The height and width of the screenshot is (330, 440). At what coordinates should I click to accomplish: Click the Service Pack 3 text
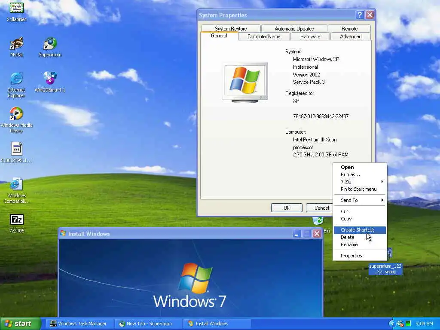pyautogui.click(x=309, y=82)
